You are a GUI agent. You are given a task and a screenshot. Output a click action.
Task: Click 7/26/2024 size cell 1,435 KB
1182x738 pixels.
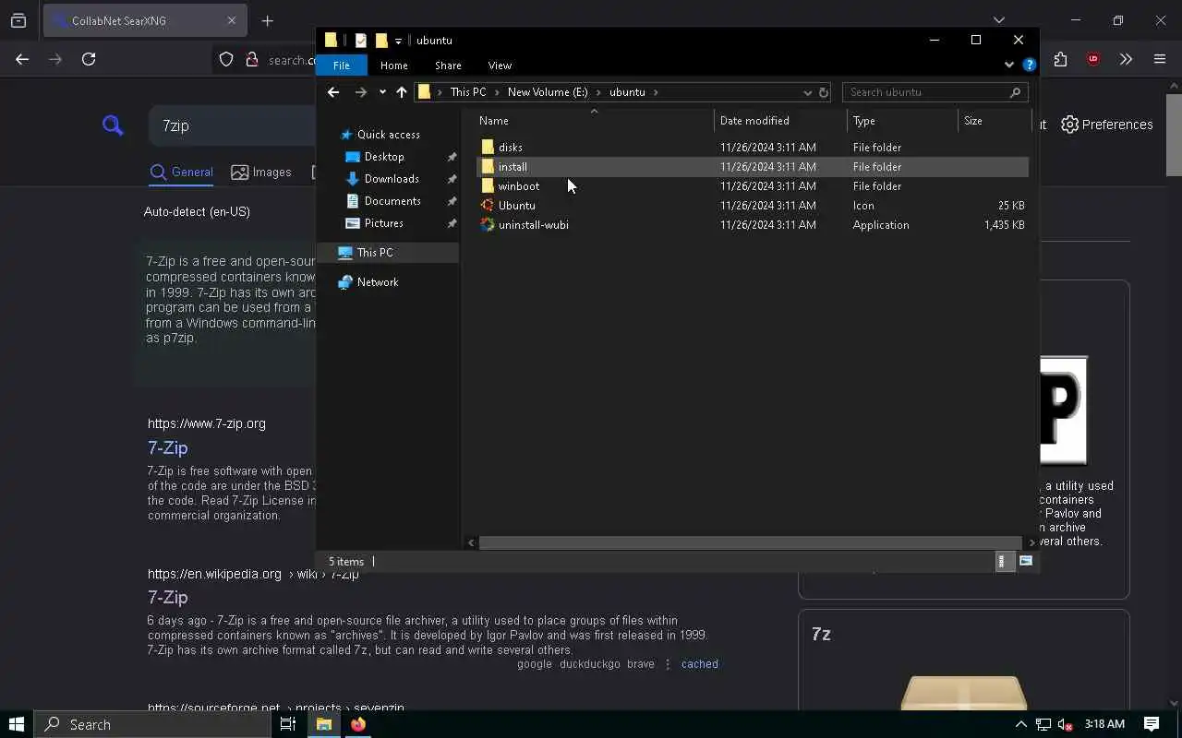pyautogui.click(x=1004, y=225)
